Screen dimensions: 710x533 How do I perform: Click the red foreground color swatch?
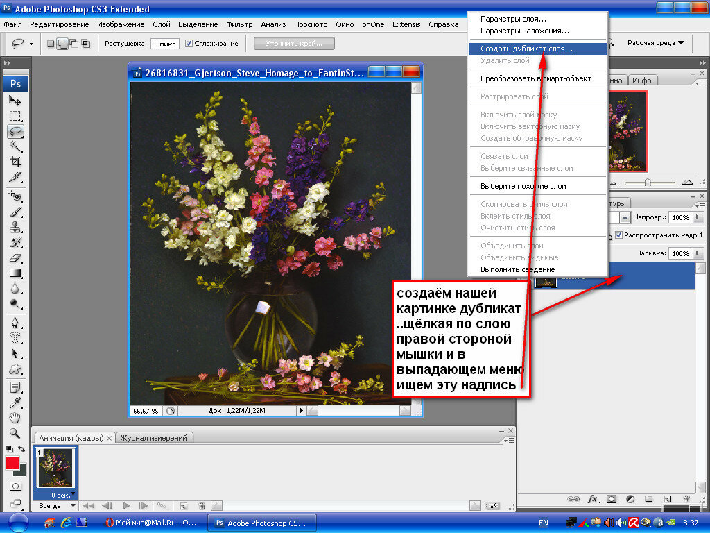(12, 463)
